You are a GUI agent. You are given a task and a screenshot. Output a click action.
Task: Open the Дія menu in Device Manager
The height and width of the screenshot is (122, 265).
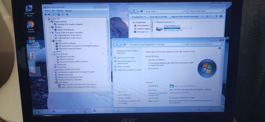53,11
